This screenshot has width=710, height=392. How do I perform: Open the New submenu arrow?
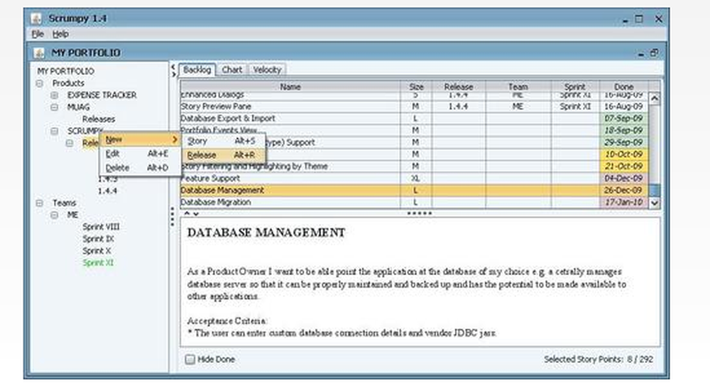tap(175, 140)
